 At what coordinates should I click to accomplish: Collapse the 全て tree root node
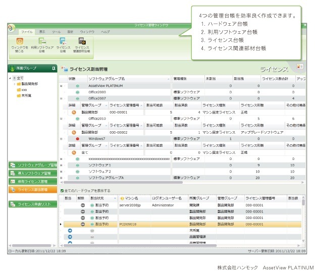click(x=10, y=78)
